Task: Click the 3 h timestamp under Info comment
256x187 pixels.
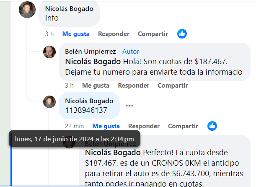Action: tap(49, 34)
